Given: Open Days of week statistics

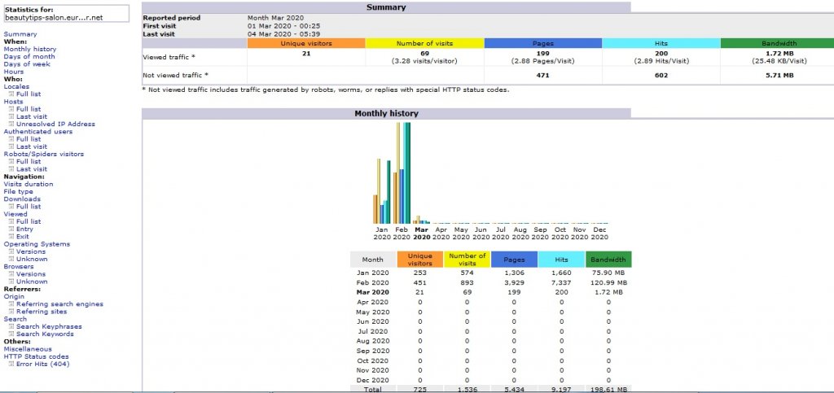Looking at the screenshot, I should pyautogui.click(x=27, y=63).
